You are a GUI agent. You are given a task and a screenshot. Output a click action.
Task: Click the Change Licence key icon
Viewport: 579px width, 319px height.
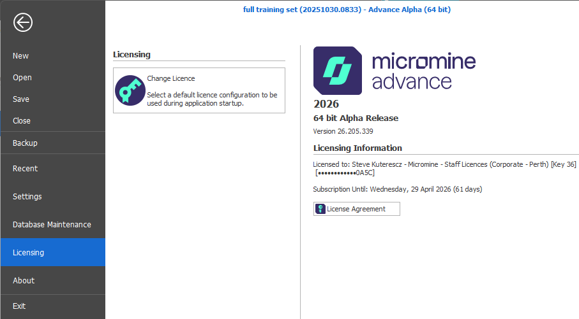pyautogui.click(x=130, y=90)
